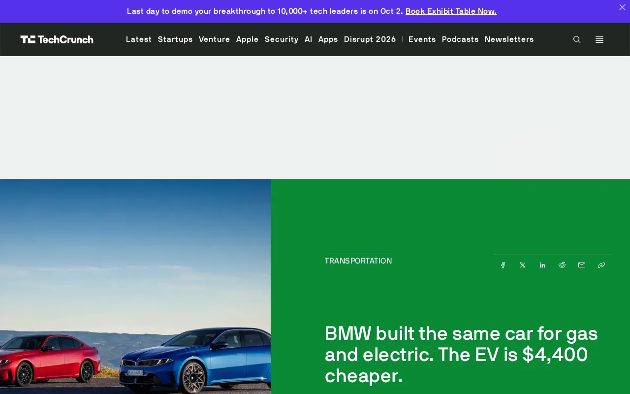Open AI nav item
The height and width of the screenshot is (394, 630).
(309, 39)
